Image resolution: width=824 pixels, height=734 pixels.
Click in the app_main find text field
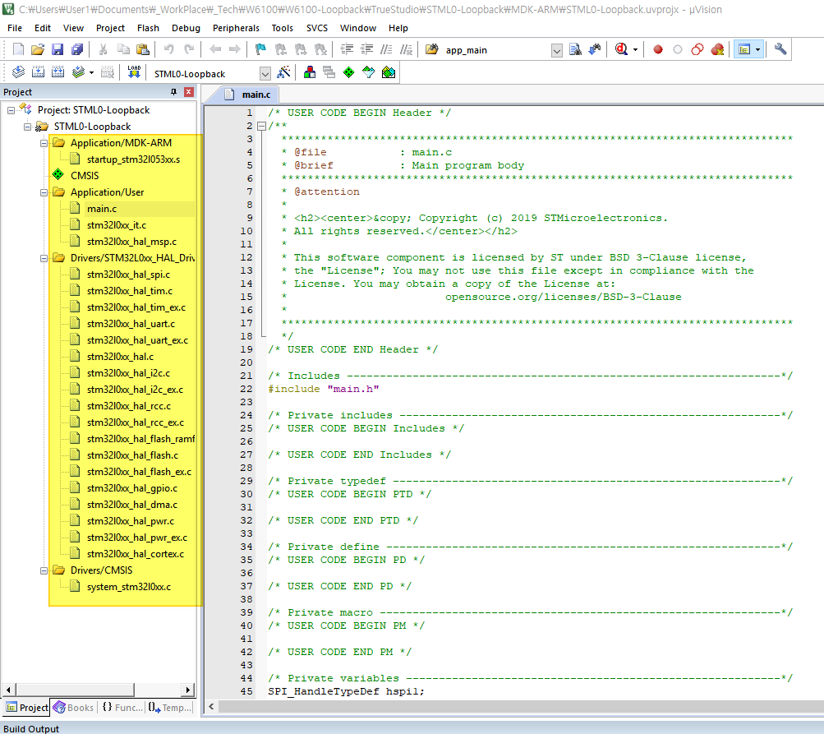[496, 50]
